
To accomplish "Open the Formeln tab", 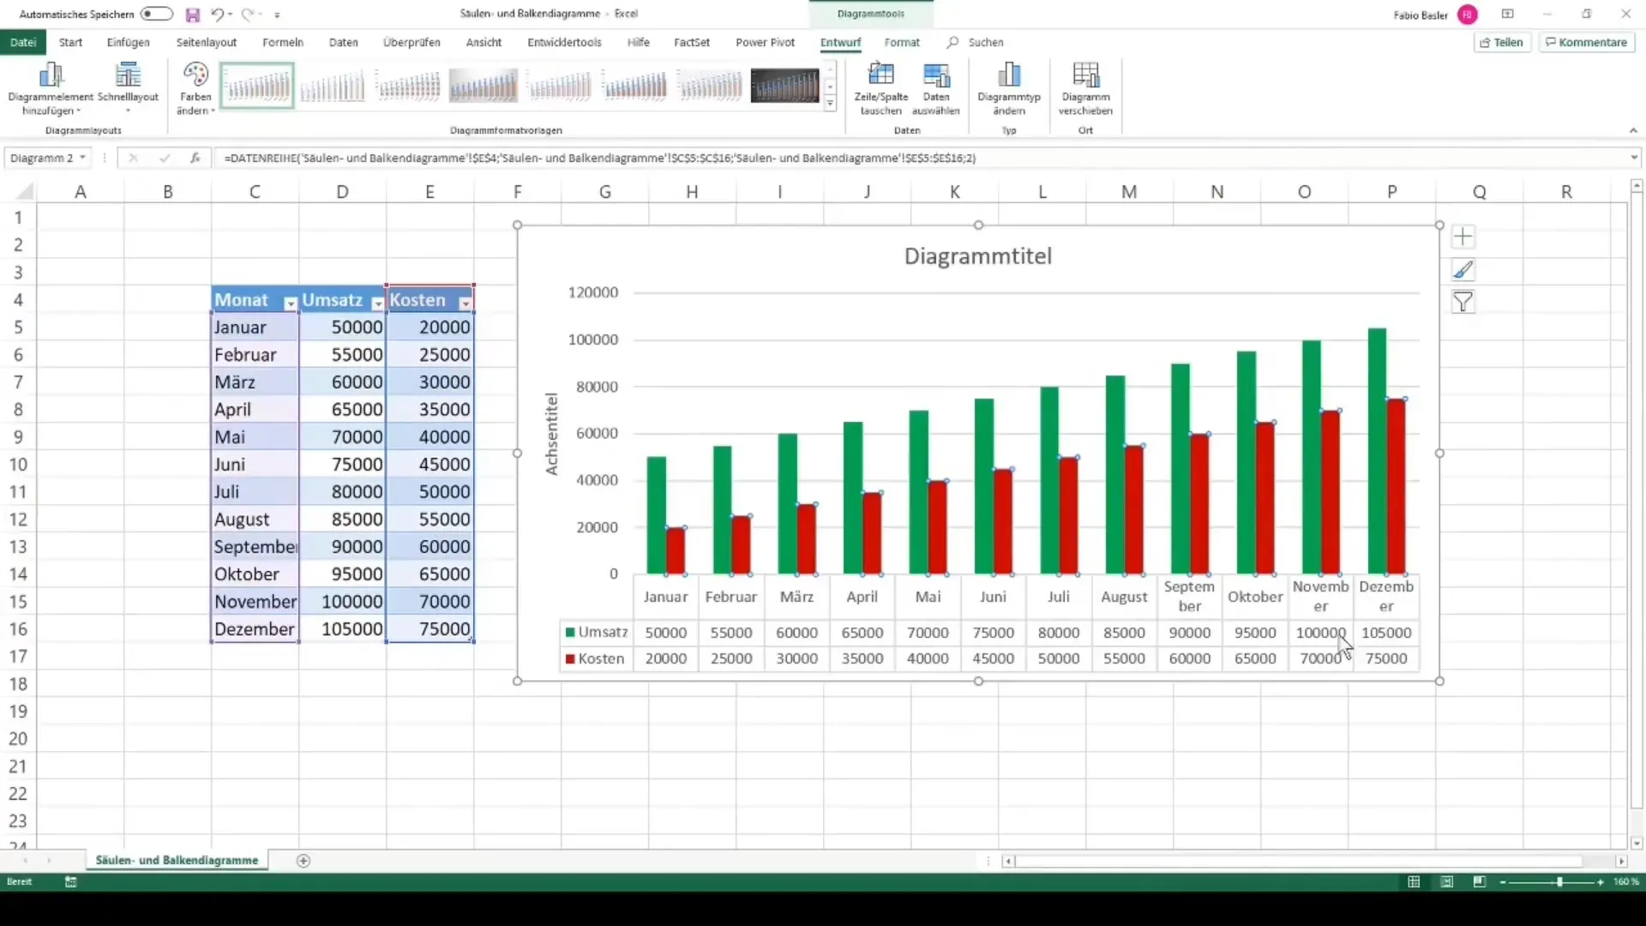I will click(283, 42).
